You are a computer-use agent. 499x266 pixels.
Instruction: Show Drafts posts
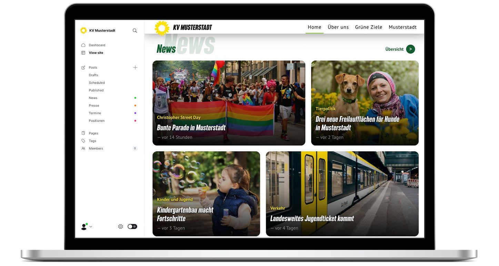click(x=93, y=75)
